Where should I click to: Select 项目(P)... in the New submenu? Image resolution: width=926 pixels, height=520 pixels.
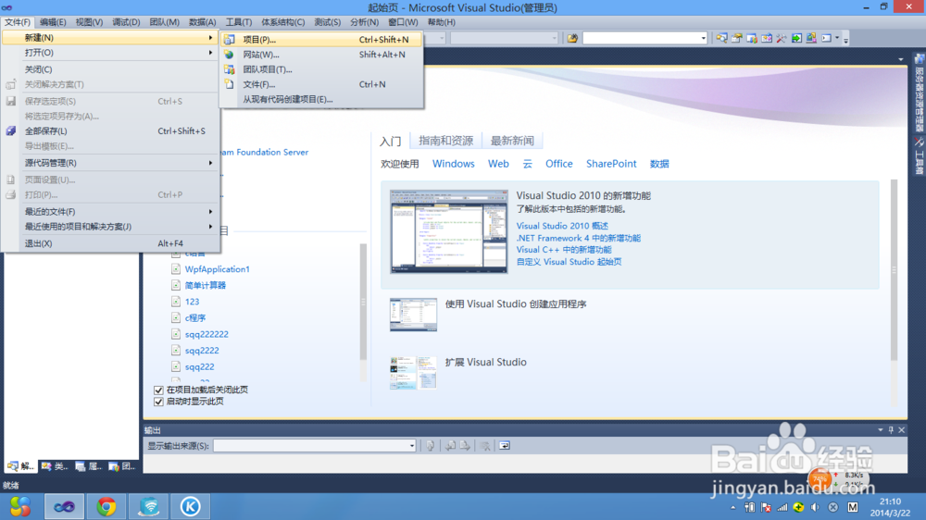point(322,40)
